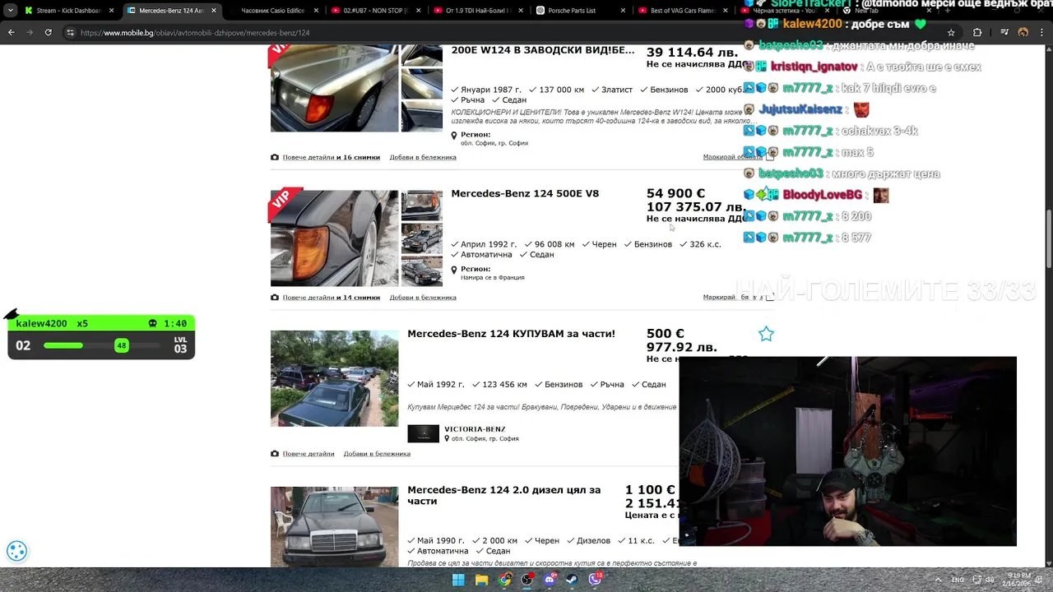Click the 'VICTORIA-BENZ' dealer name
Screen dimensions: 1053x592
pos(475,429)
